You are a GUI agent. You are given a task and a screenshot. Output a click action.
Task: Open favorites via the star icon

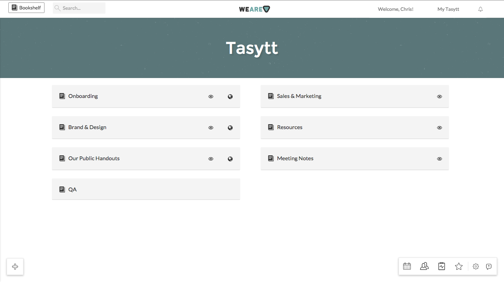pyautogui.click(x=459, y=266)
